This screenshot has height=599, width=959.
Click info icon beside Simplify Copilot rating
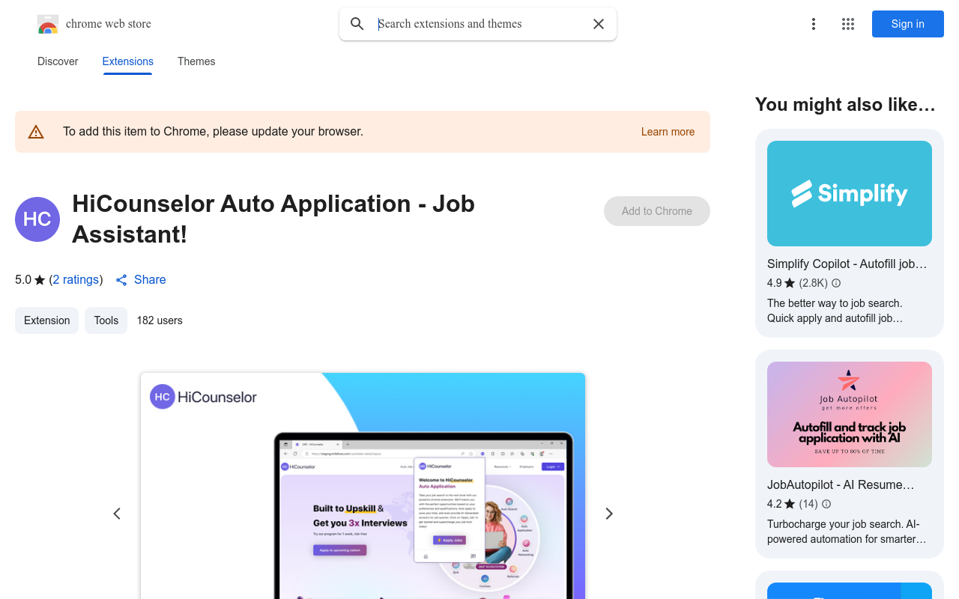tap(836, 283)
